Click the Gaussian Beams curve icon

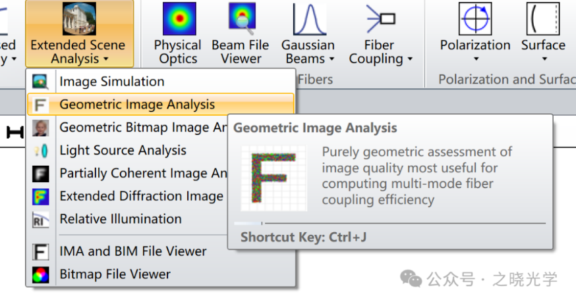pyautogui.click(x=308, y=18)
